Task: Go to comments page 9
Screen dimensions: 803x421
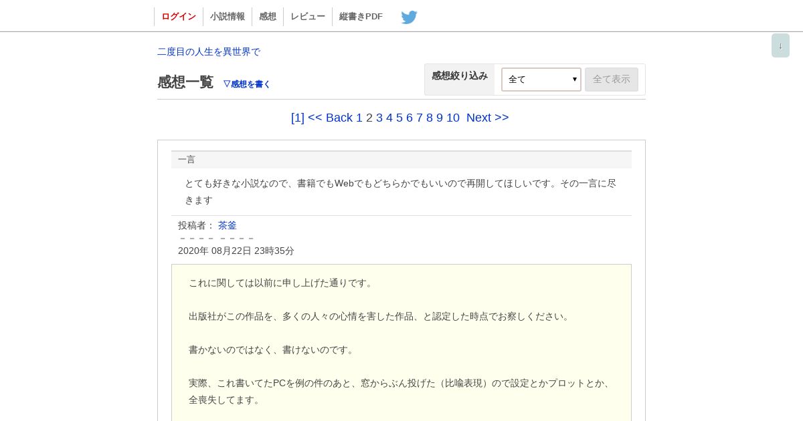Action: point(440,118)
